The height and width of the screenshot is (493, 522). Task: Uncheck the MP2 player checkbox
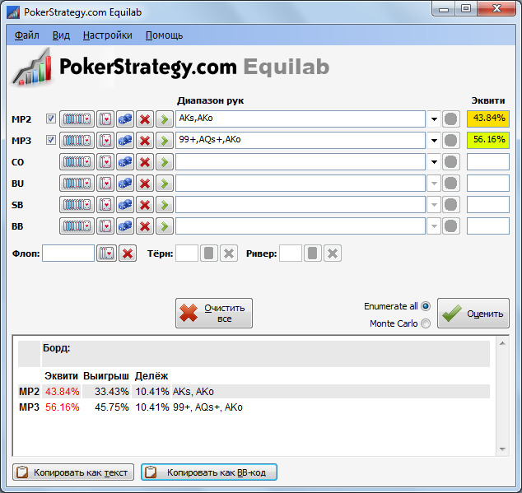[x=50, y=119]
